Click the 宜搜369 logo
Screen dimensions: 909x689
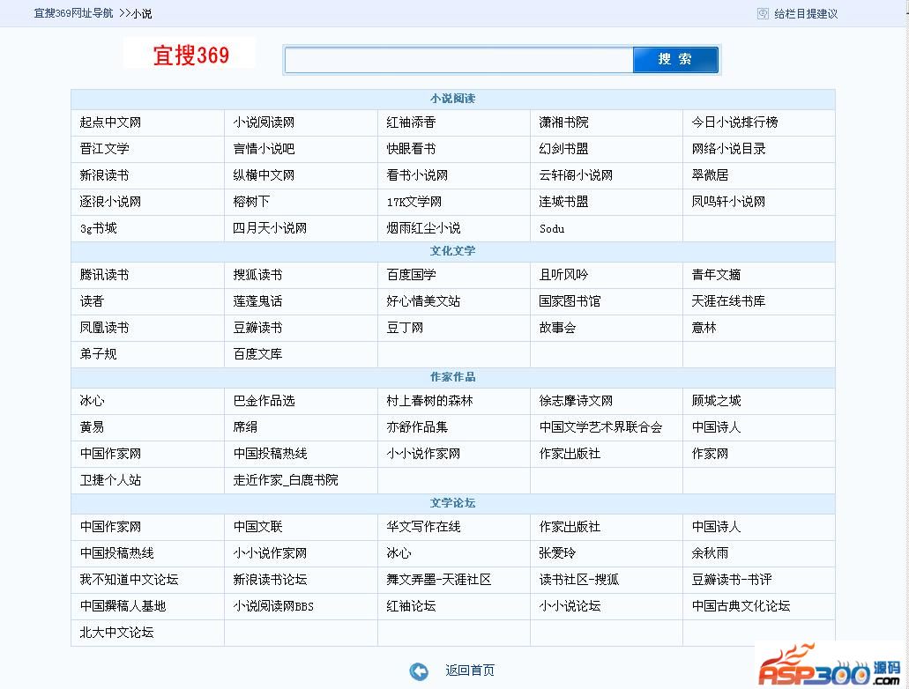190,55
